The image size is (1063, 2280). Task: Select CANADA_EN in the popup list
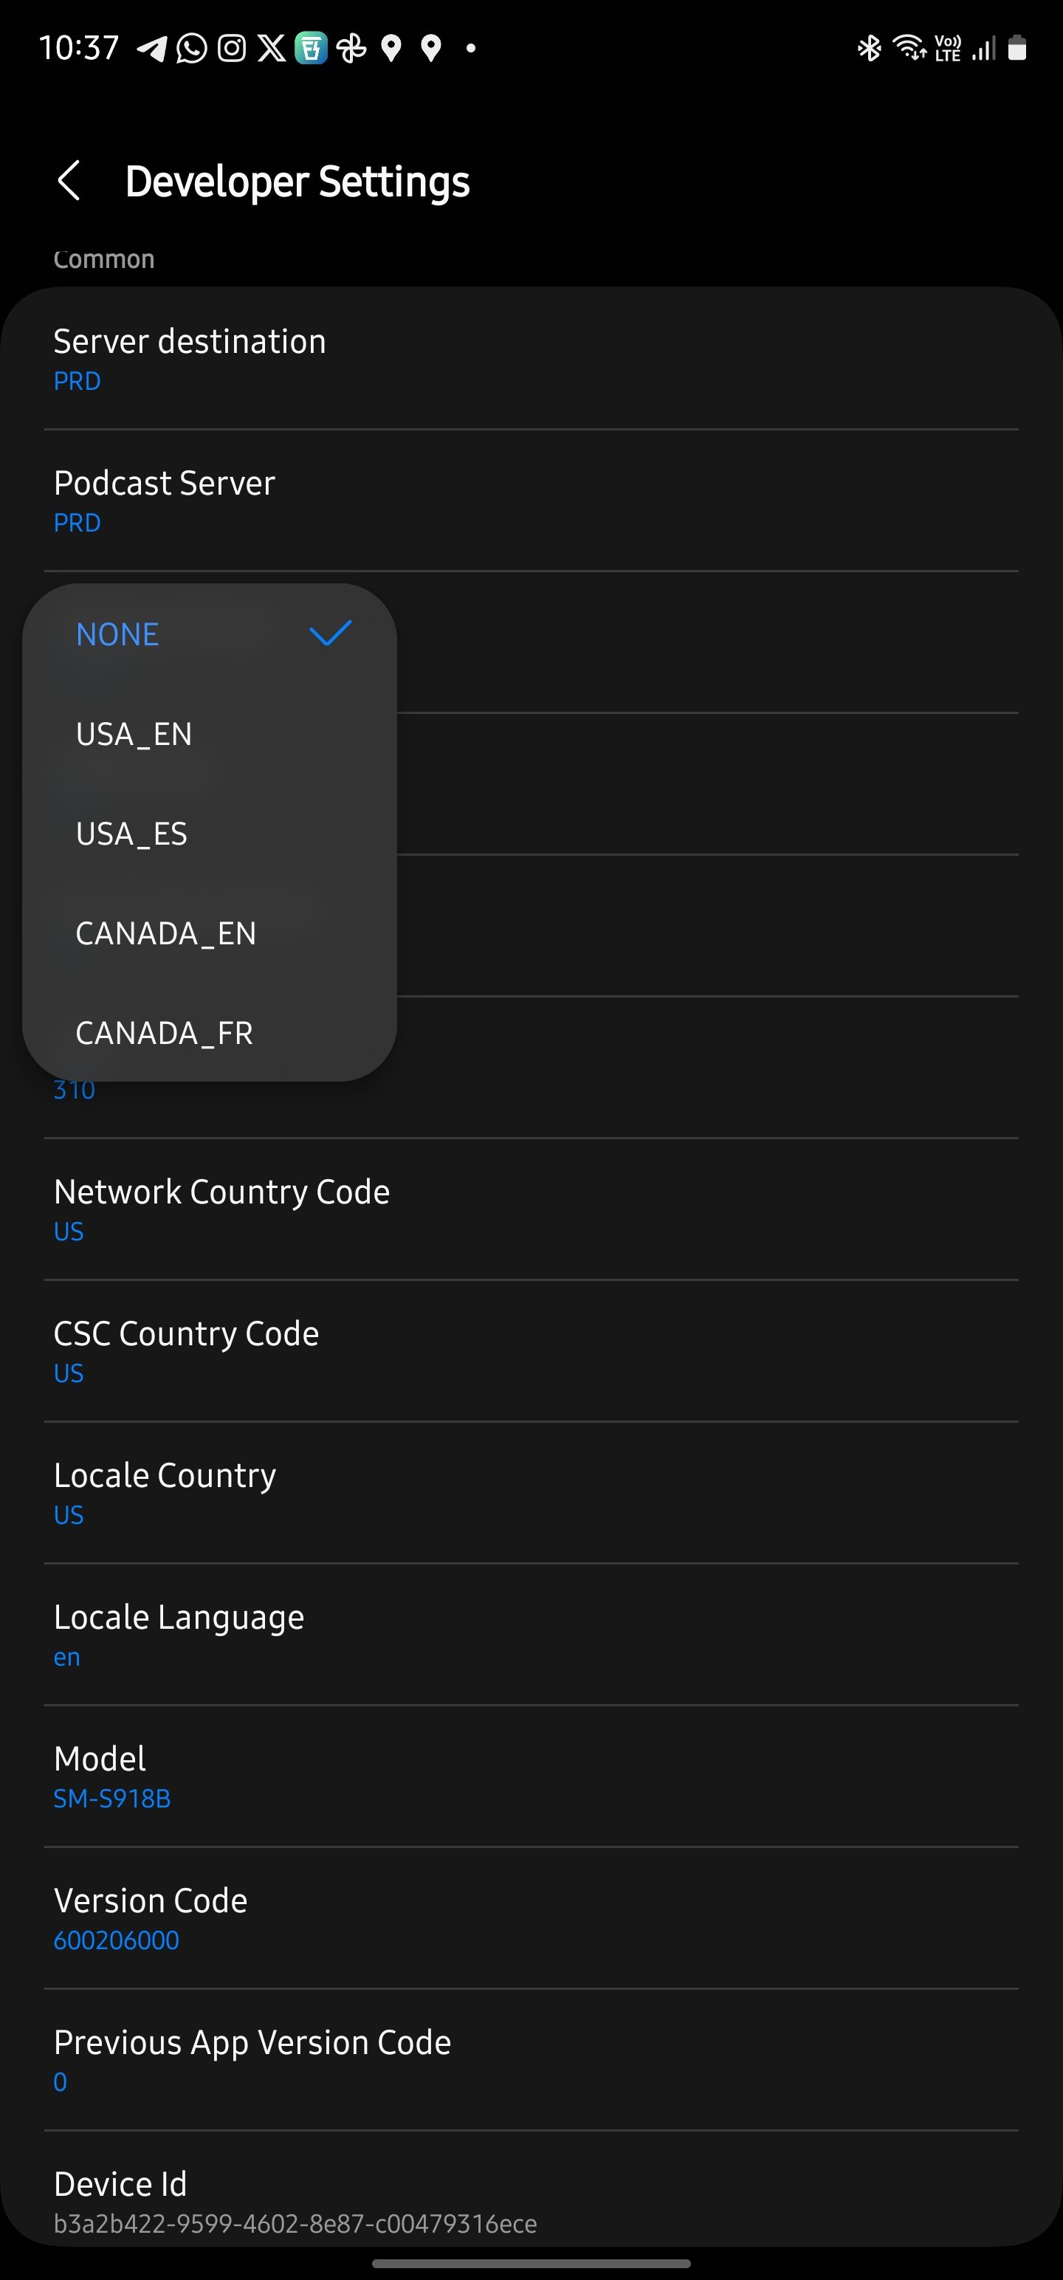[210, 934]
